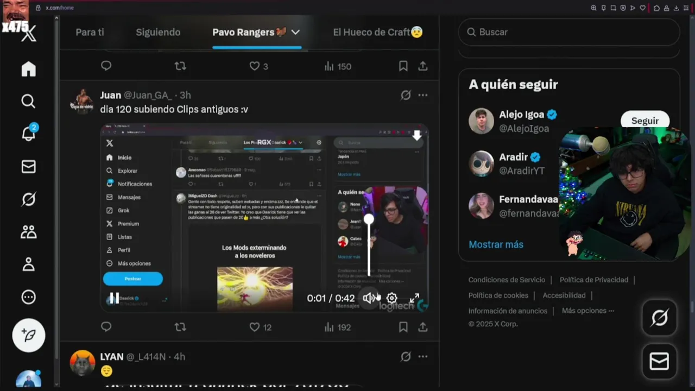
Task: Repost Juan's clip post
Action: tap(180, 327)
